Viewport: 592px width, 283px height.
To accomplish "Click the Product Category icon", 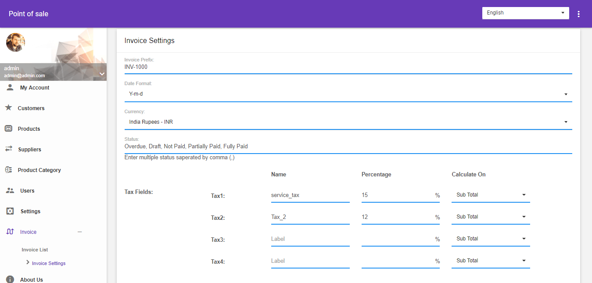I will pos(10,170).
